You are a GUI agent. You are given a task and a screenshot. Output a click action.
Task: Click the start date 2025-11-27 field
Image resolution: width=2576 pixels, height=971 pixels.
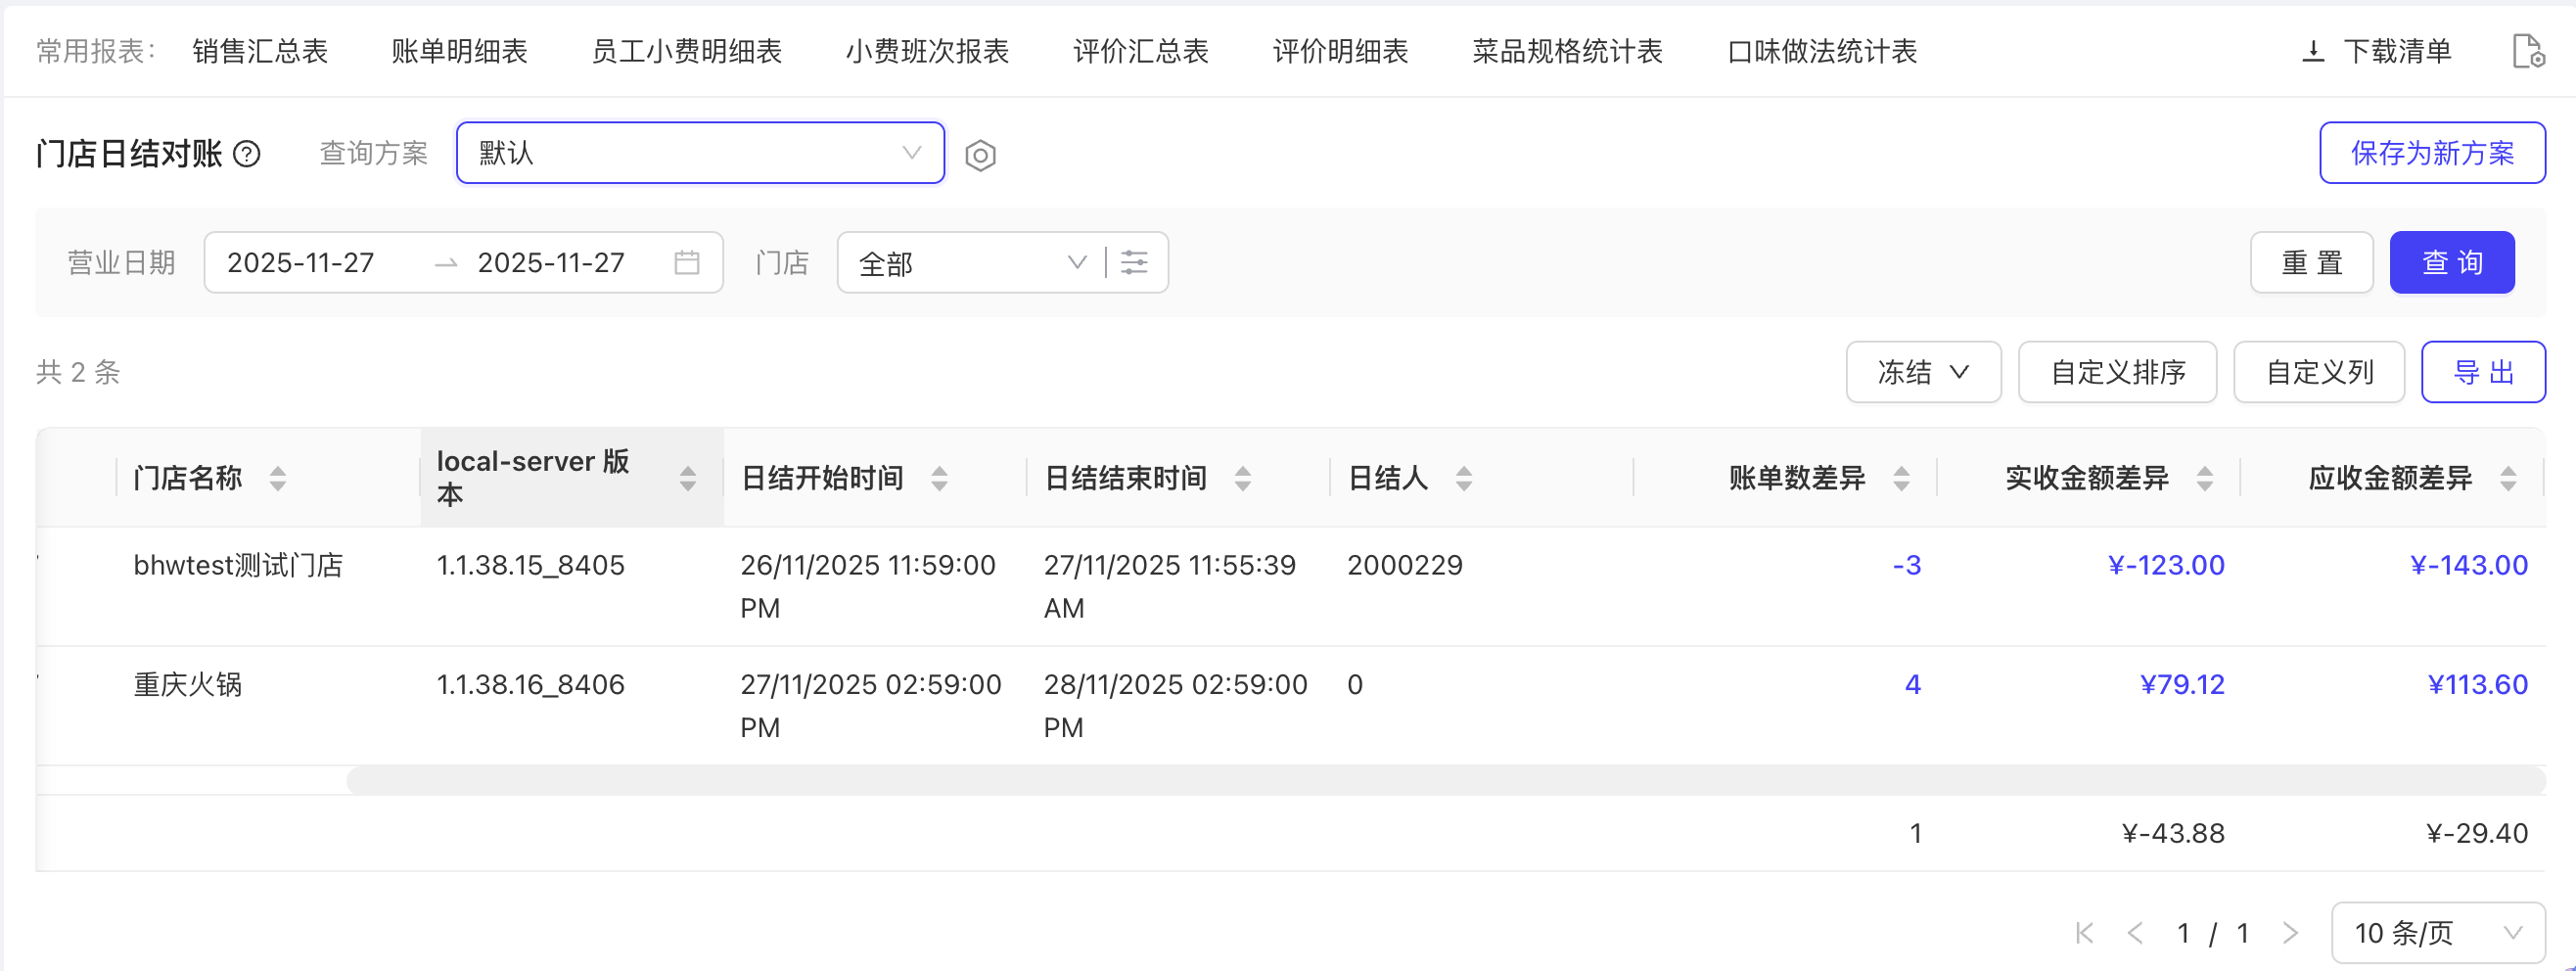301,263
